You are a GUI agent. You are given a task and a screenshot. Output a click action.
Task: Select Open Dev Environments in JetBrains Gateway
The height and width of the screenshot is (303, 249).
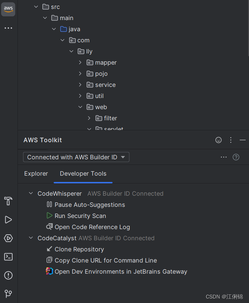(x=121, y=271)
